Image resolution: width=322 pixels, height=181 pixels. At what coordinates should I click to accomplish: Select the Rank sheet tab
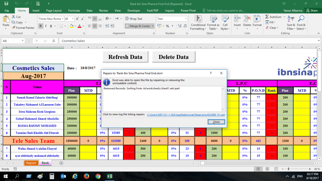45,163
